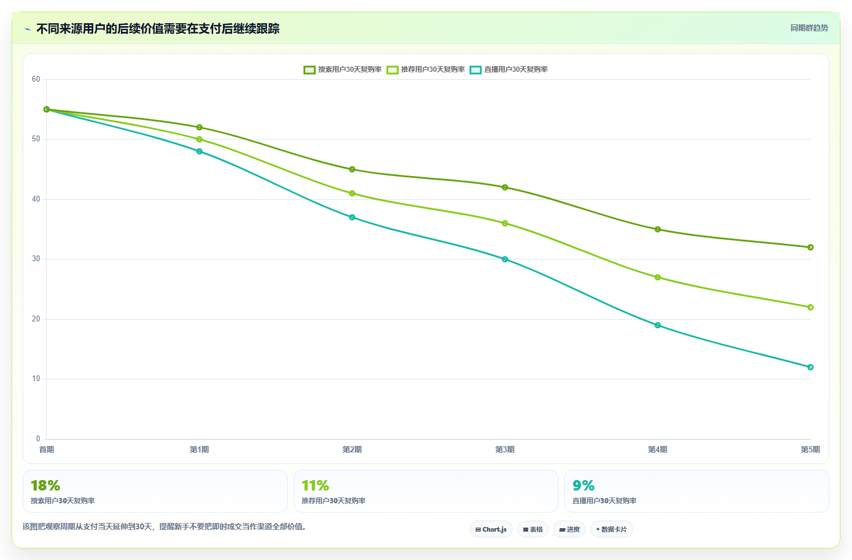This screenshot has height=560, width=852.
Task: Click the shared 首期 data point at 55
Action: [x=47, y=109]
